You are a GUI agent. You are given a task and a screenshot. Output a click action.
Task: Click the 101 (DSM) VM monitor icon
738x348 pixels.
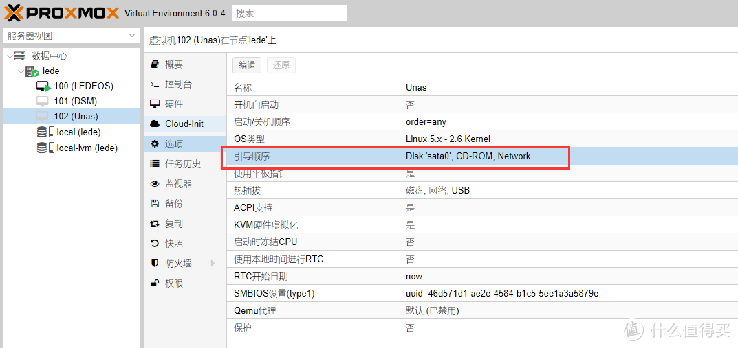click(x=43, y=102)
